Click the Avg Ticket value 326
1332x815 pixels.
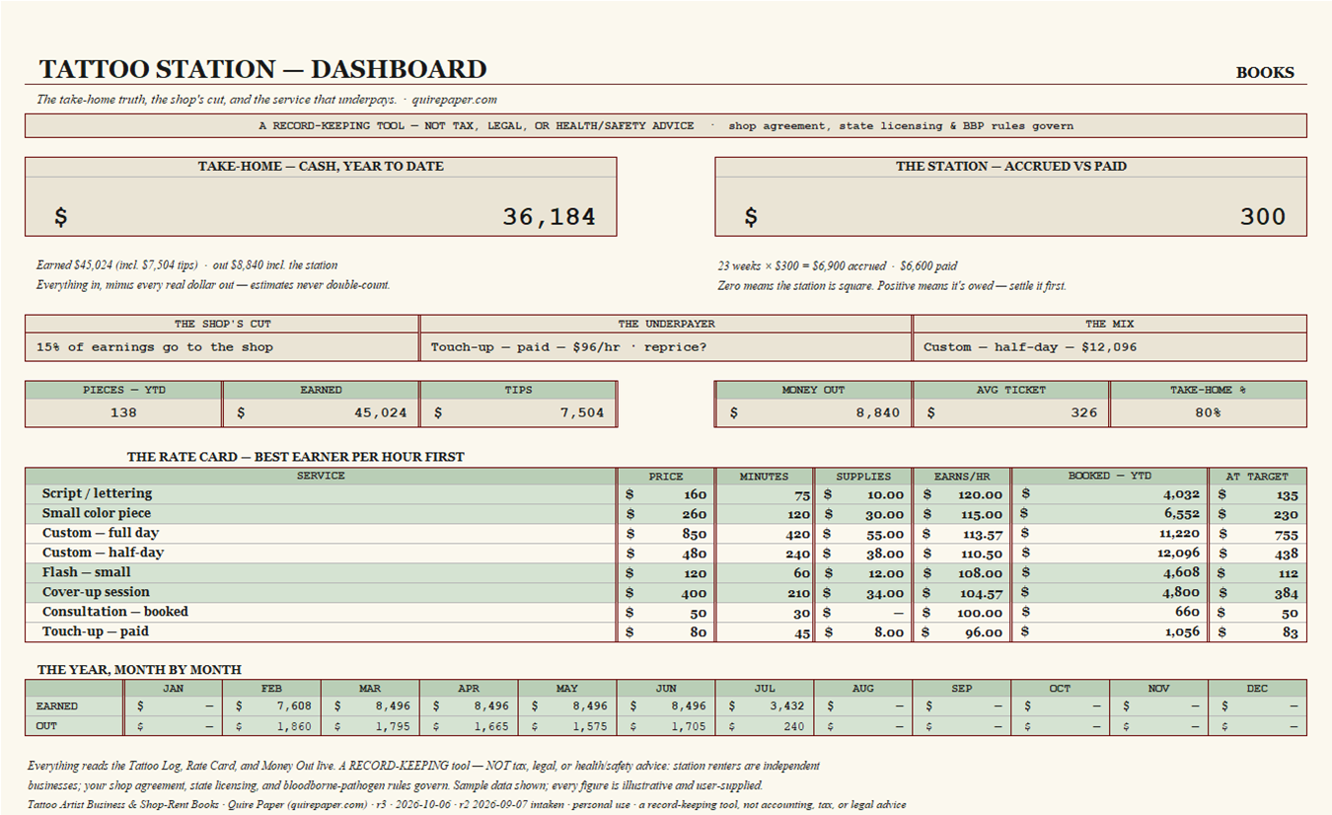[1084, 412]
